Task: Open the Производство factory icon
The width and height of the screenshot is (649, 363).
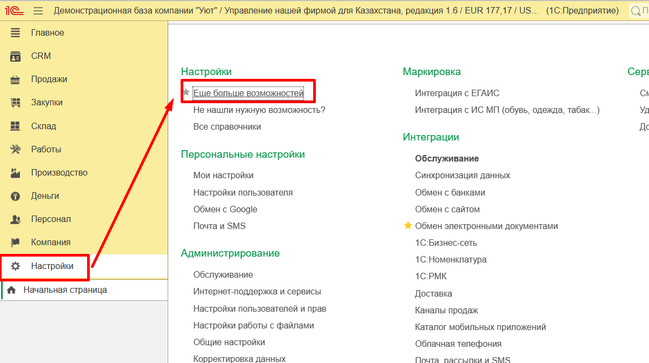Action: tap(15, 173)
